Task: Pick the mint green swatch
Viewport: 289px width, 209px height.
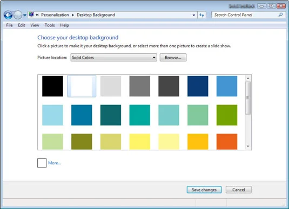Action: (x=198, y=115)
